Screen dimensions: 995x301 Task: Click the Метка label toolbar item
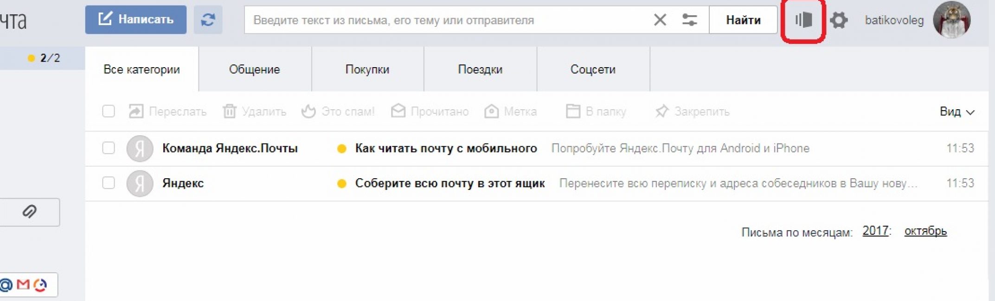tap(510, 112)
